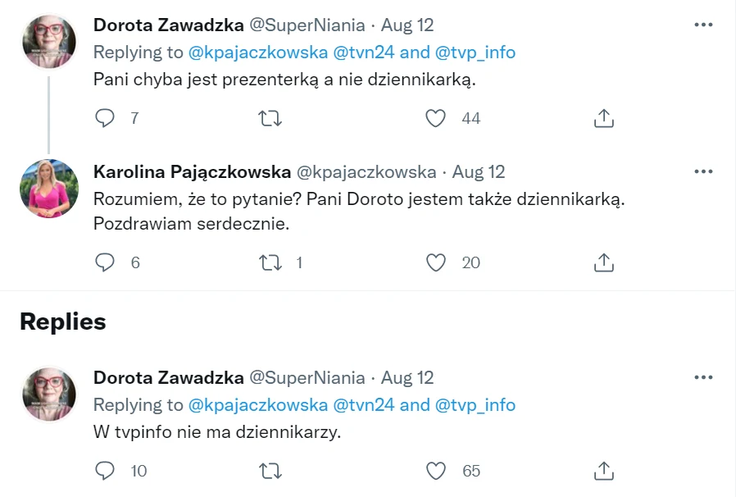Open replies on the "W tvpinfo" tweet
The image size is (736, 497).
click(x=105, y=471)
